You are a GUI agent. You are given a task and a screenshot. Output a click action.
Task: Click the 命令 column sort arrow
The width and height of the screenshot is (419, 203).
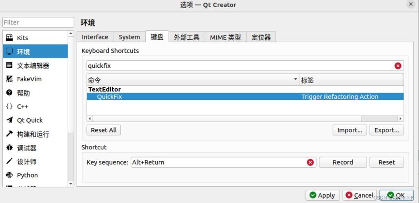(295, 79)
